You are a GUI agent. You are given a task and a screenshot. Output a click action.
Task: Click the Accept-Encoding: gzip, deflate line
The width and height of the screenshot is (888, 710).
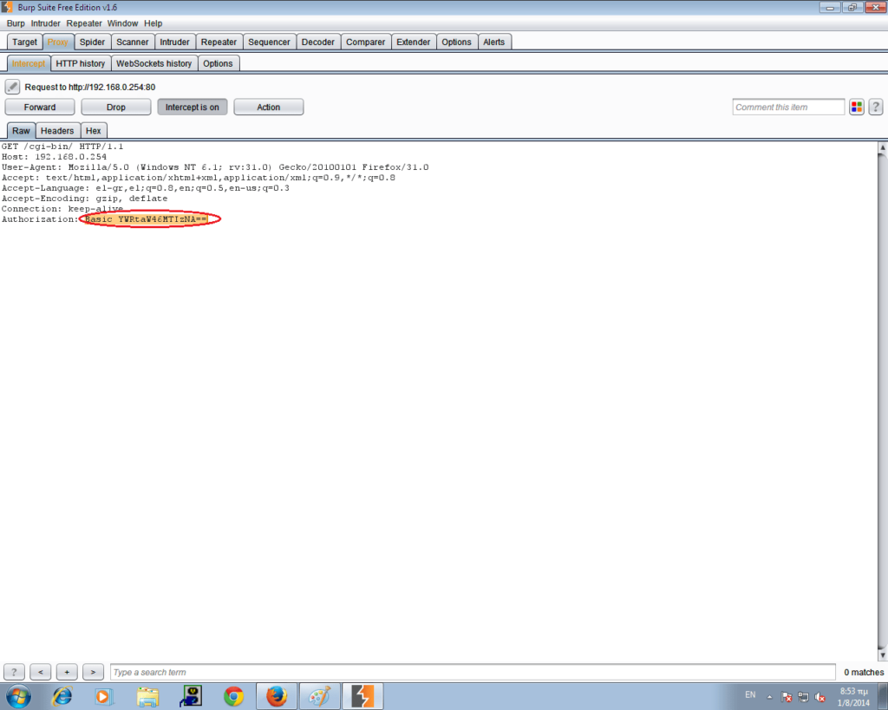tap(84, 199)
